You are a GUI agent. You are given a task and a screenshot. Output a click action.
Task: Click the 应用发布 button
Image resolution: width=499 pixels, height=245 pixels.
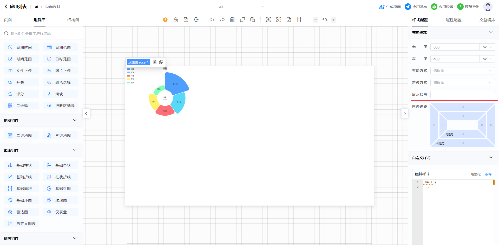pos(416,7)
